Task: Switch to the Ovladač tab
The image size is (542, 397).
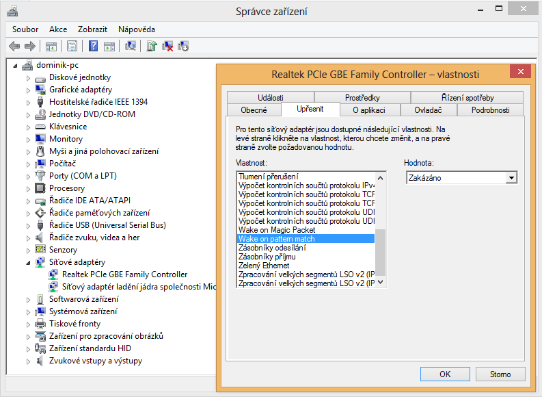Action: coord(428,110)
